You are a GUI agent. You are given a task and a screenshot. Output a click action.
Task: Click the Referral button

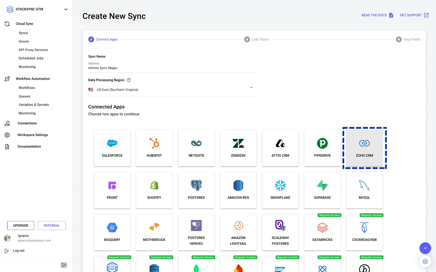tap(52, 225)
